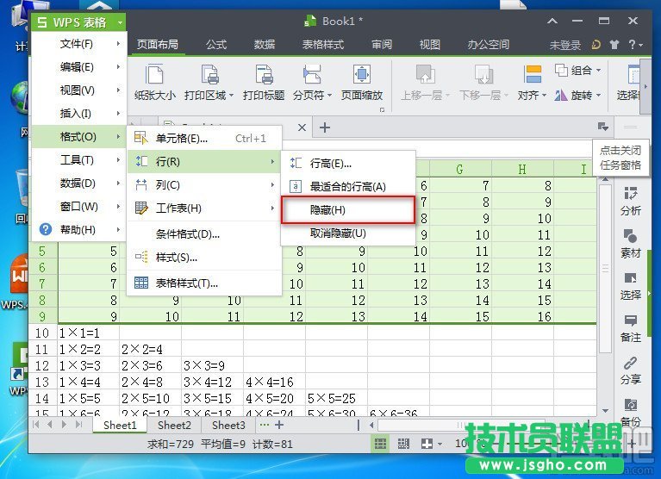Viewport: 661px width, 479px height.
Task: Switch to page break preview icon
Action: point(403,443)
